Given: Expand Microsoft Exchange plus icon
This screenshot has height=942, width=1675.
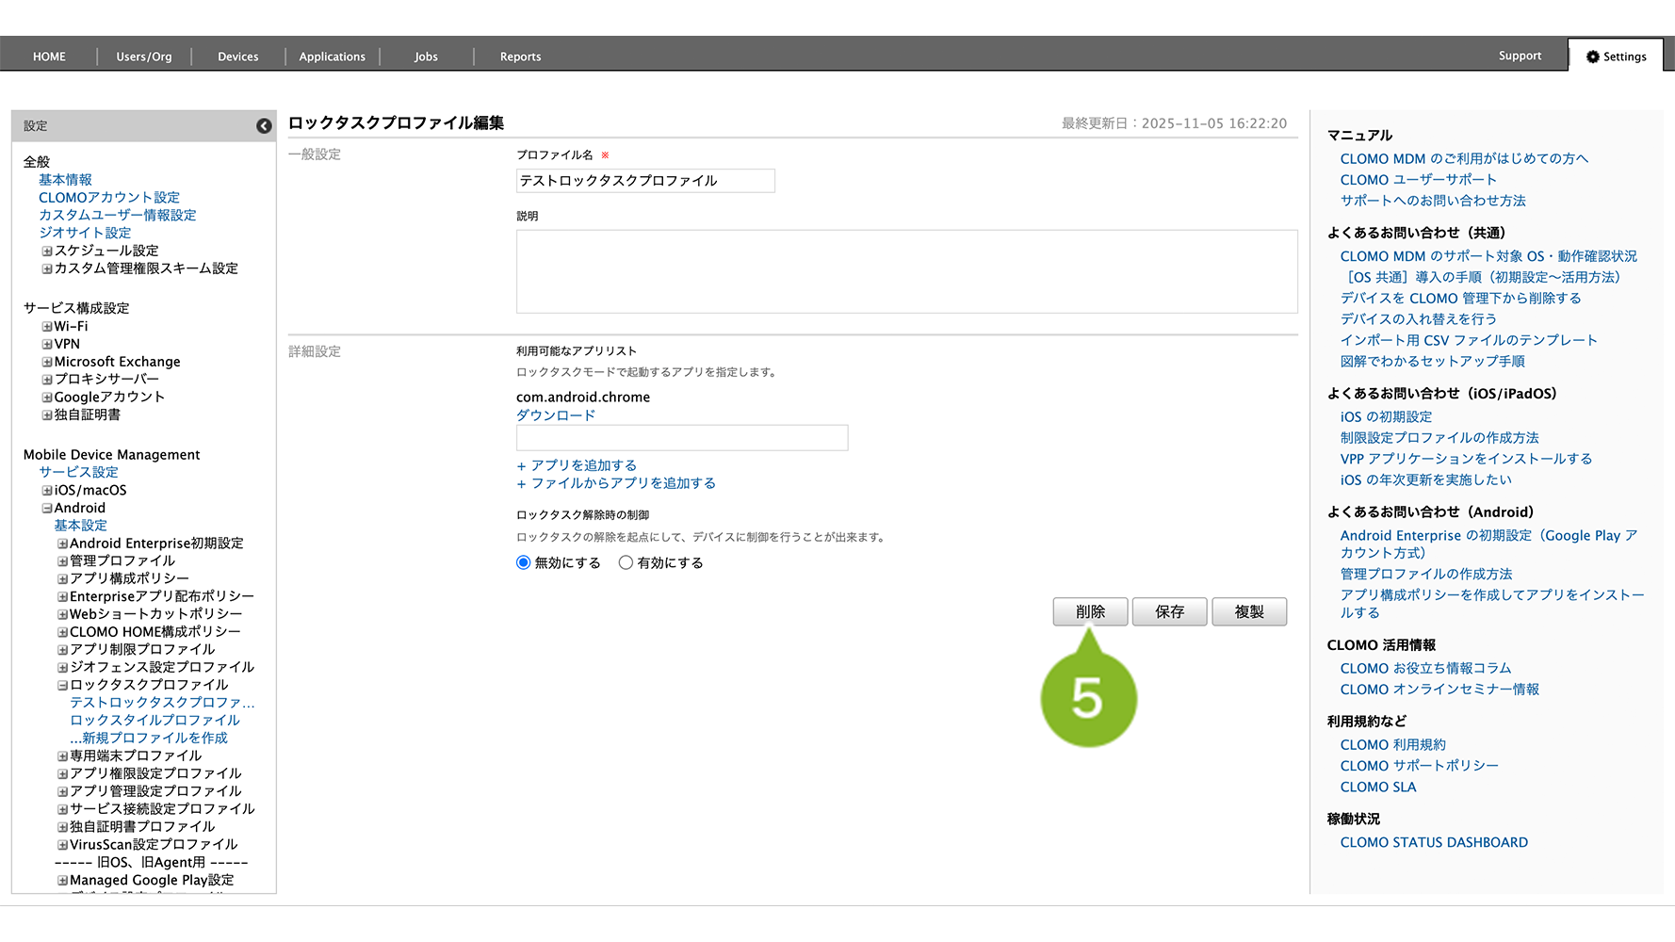Looking at the screenshot, I should [47, 363].
